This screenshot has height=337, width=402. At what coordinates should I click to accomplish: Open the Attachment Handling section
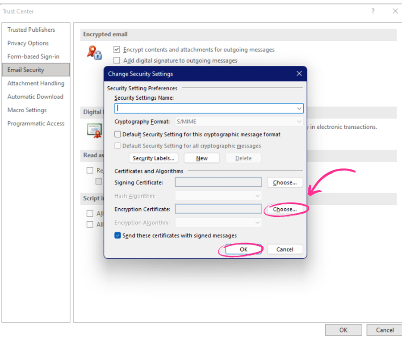point(36,83)
